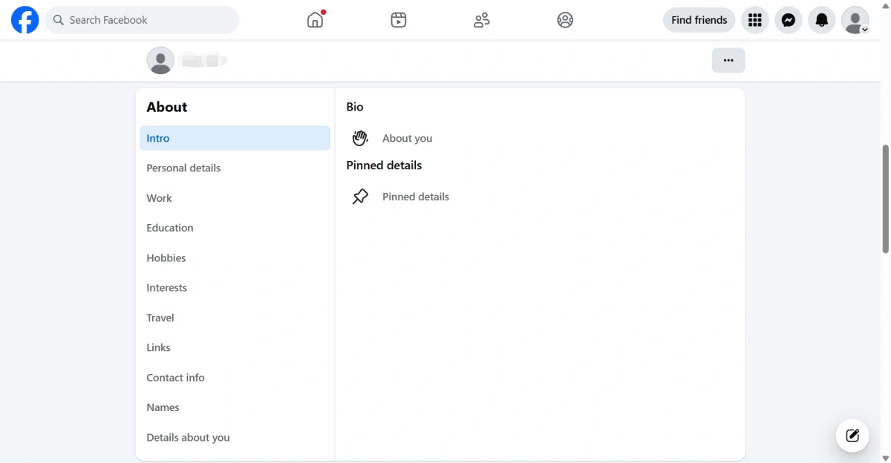Click the compose new message icon
Screen dimensions: 891x463
(x=852, y=436)
